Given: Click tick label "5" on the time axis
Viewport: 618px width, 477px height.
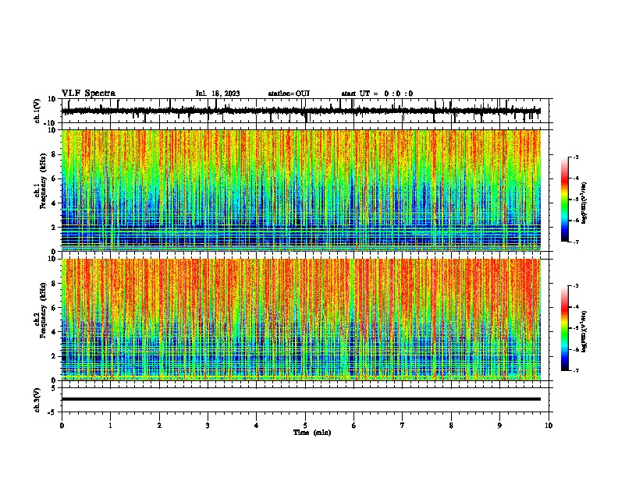Looking at the screenshot, I should [x=305, y=426].
